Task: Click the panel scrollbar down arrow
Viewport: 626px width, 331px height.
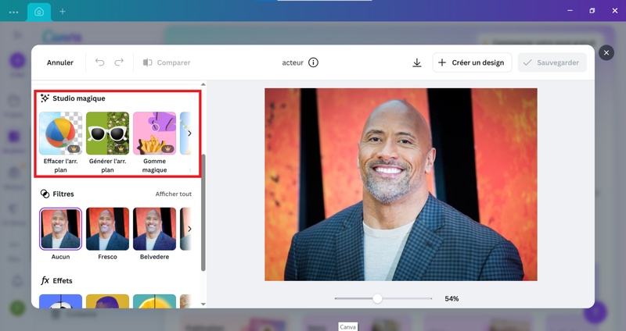Action: point(203,304)
